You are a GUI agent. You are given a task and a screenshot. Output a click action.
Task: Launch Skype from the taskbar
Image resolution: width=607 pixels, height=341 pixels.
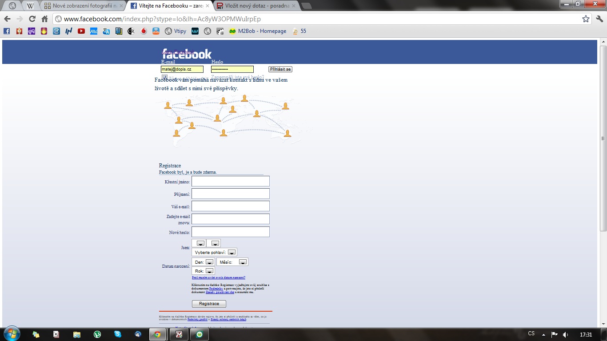(118, 334)
